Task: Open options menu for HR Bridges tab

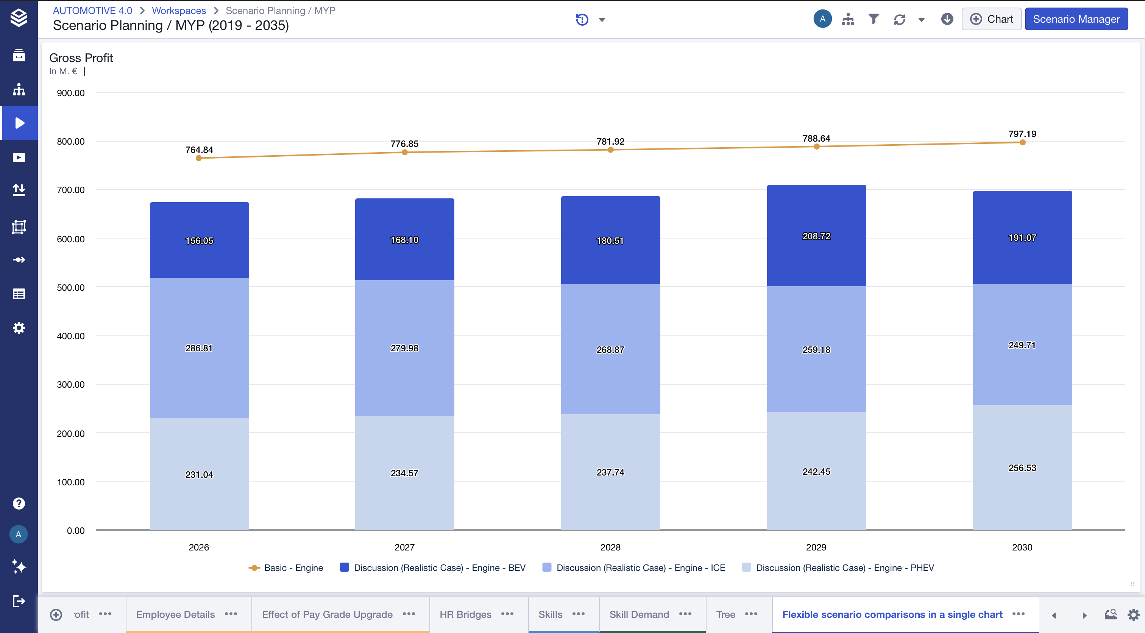Action: point(507,614)
